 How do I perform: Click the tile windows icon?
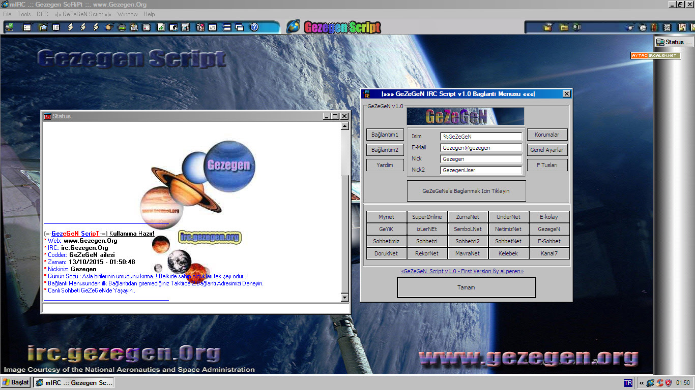227,27
